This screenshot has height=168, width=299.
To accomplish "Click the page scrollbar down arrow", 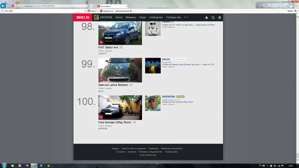I will [x=297, y=160].
